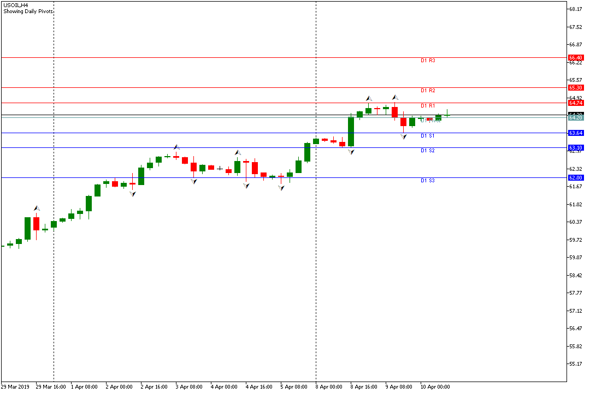The width and height of the screenshot is (590, 393).
Task: Click the current price tag 64.20
Action: [575, 117]
